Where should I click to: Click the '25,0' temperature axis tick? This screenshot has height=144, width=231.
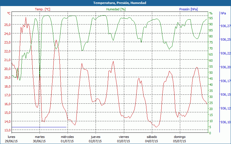tap(8, 25)
